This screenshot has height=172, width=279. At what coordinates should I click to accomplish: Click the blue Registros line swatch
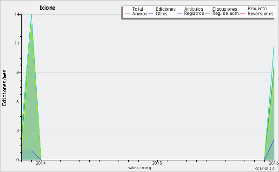[x=179, y=13]
